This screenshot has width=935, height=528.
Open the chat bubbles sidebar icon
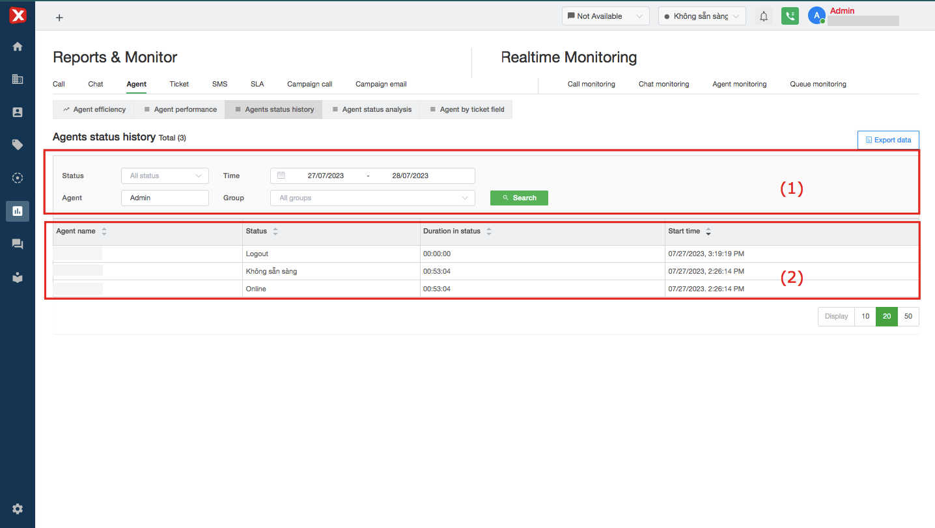(x=18, y=244)
